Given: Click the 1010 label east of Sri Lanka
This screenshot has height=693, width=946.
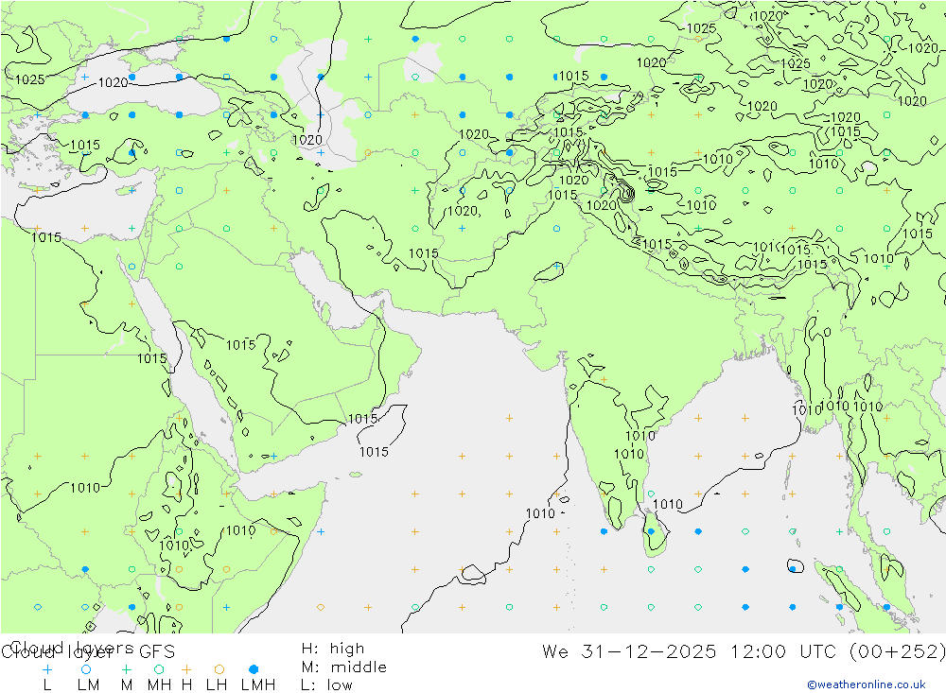Looking at the screenshot, I should click(x=668, y=504).
